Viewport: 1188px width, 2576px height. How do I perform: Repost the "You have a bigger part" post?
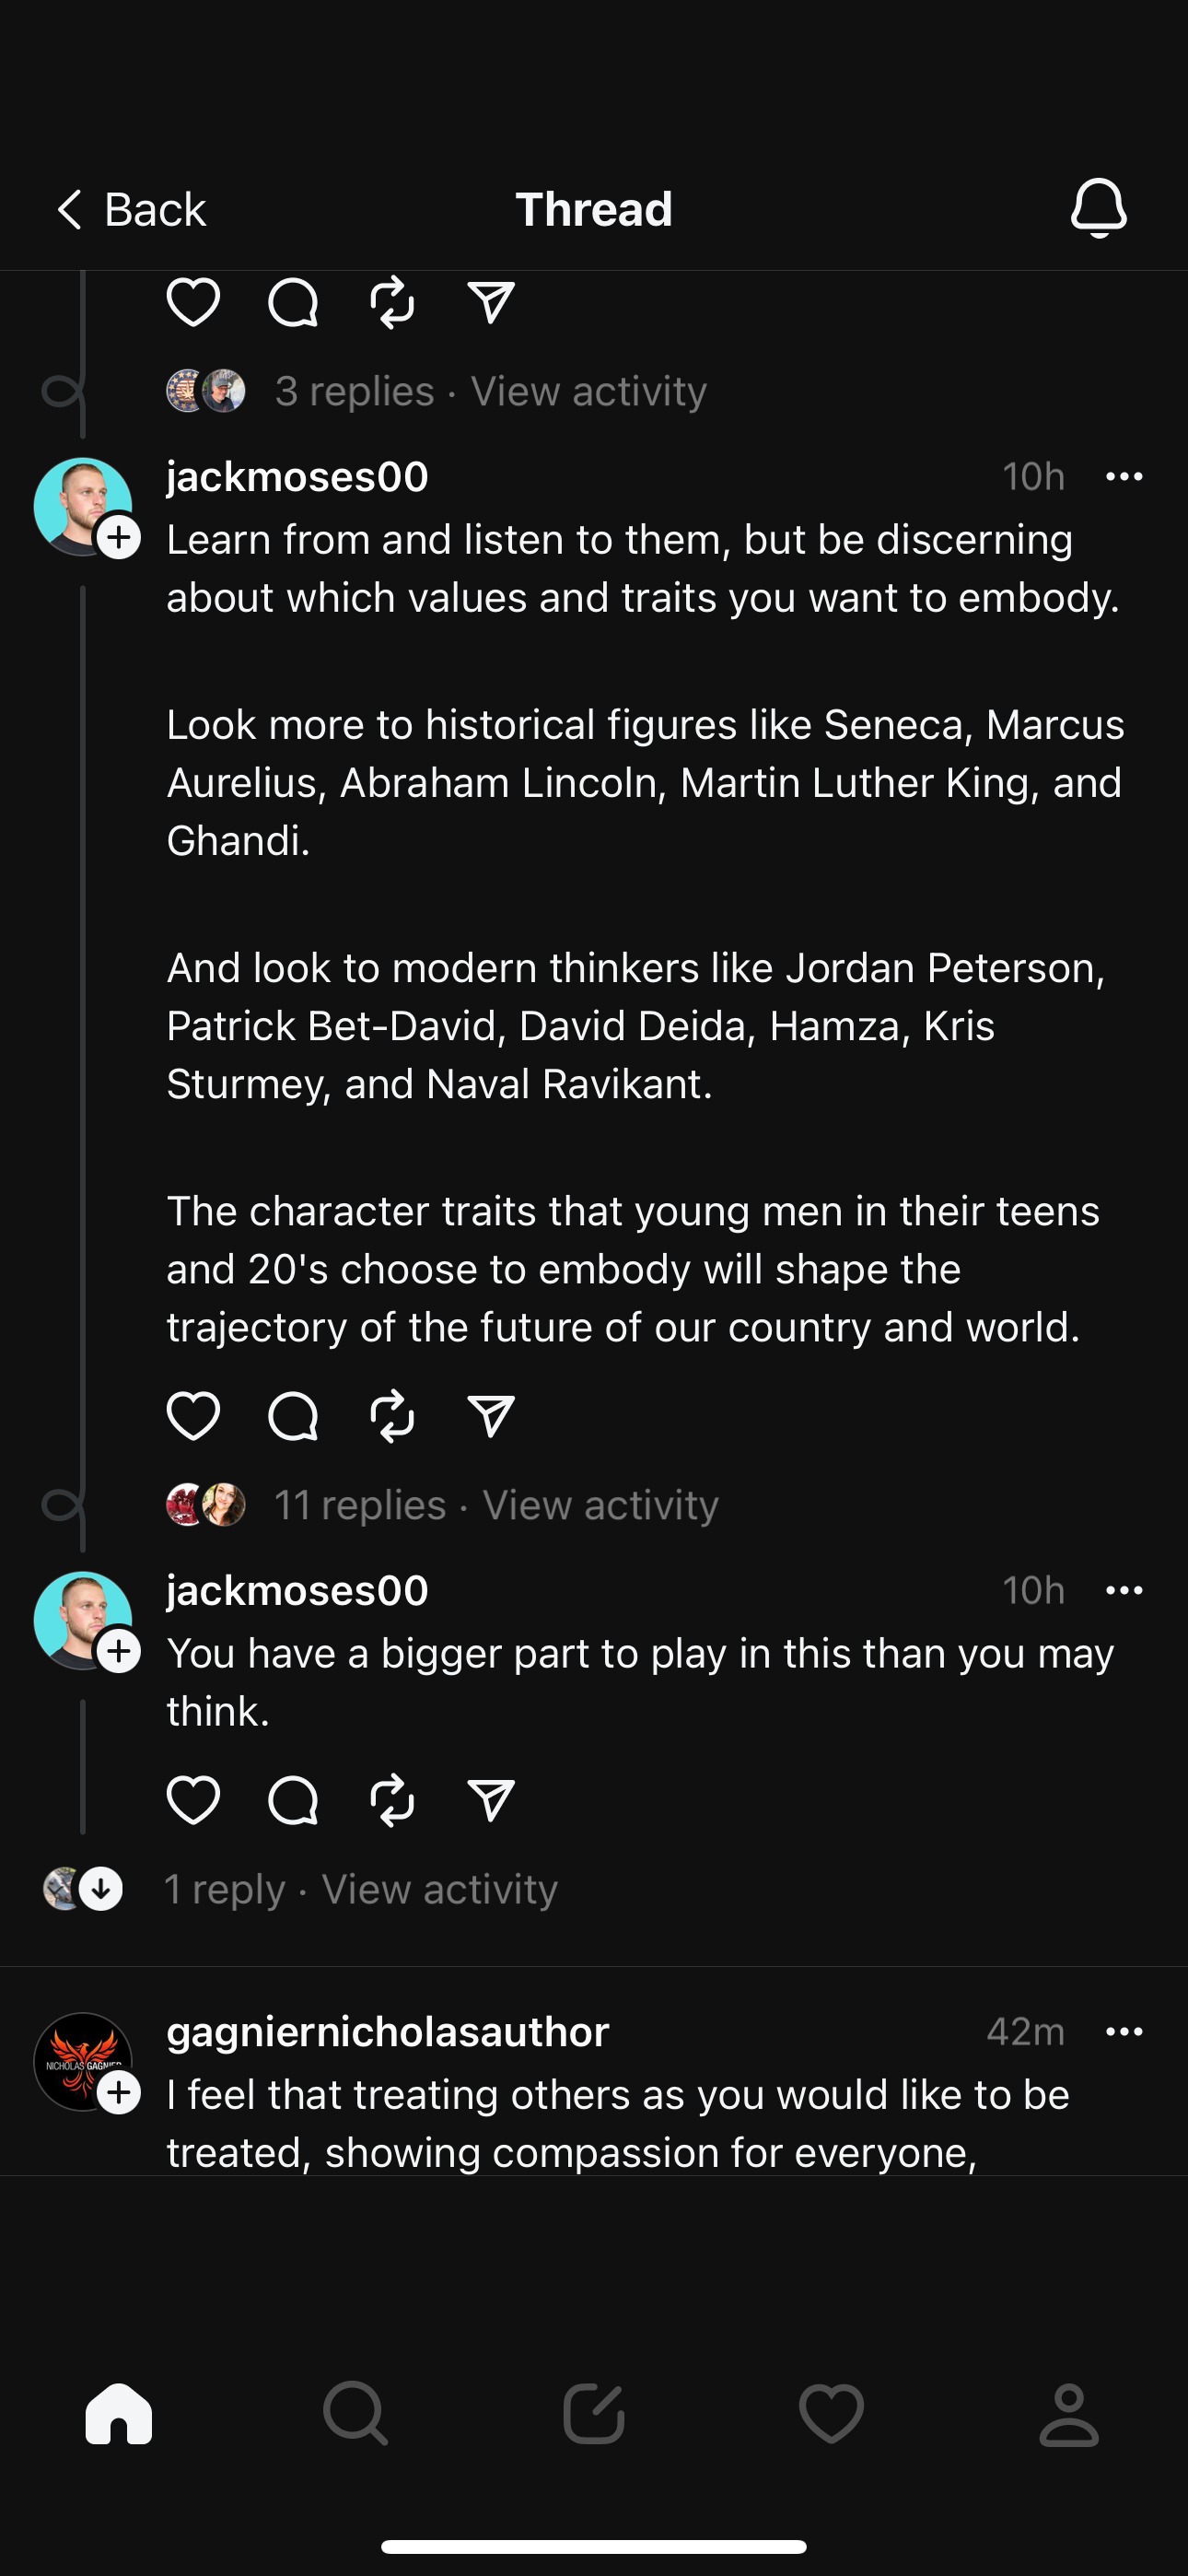(392, 1800)
